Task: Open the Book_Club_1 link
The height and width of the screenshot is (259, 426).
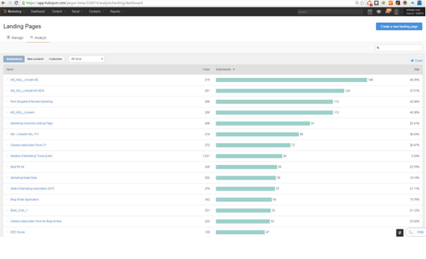Action: (19, 210)
